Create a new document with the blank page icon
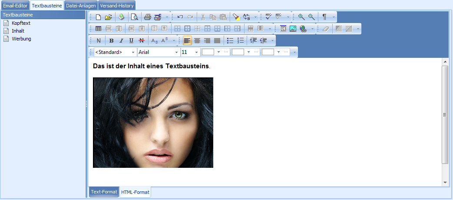Viewport: 453px width, 200px height. (99, 17)
